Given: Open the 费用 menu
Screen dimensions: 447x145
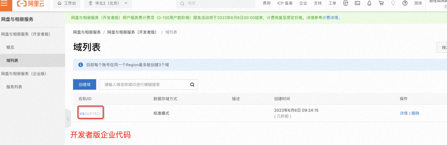Looking at the screenshot, I should (267, 3).
